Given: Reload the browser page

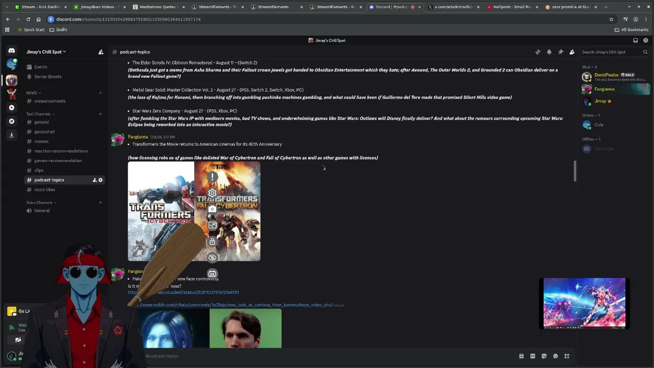Looking at the screenshot, I should coord(28,19).
